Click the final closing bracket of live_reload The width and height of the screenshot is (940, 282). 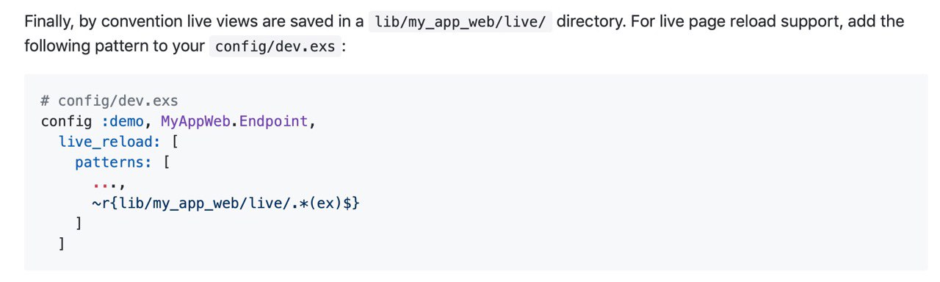[62, 243]
